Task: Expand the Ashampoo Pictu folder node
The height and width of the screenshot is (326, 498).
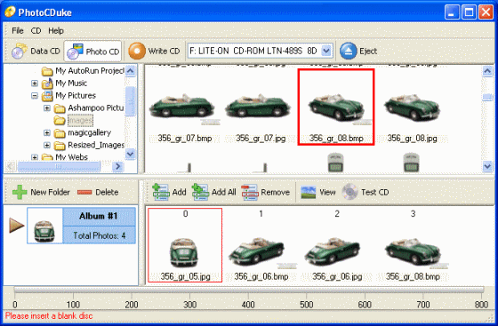Action: (47, 108)
